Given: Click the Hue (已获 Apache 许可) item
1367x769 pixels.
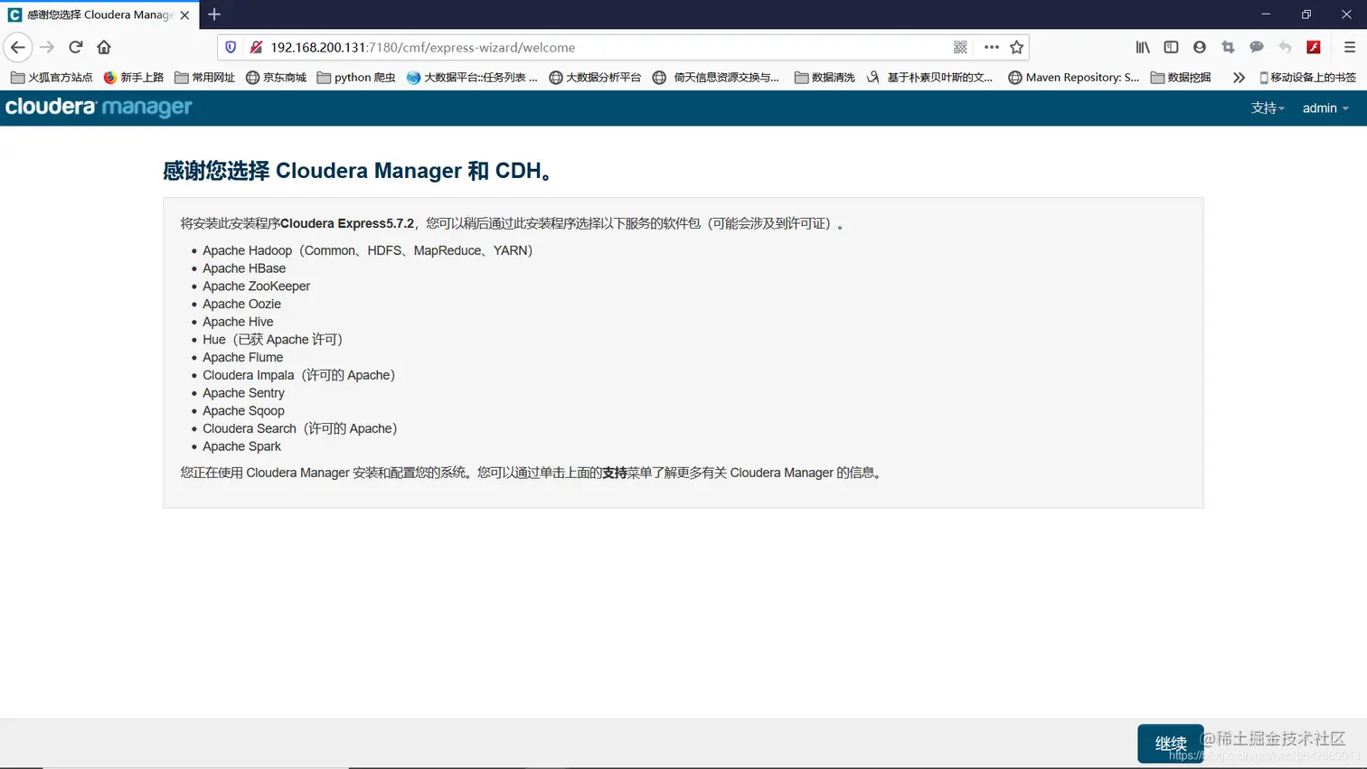Looking at the screenshot, I should coord(273,340).
